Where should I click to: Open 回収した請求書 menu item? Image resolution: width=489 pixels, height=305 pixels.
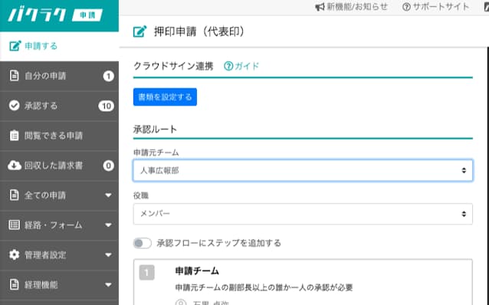[x=59, y=166]
